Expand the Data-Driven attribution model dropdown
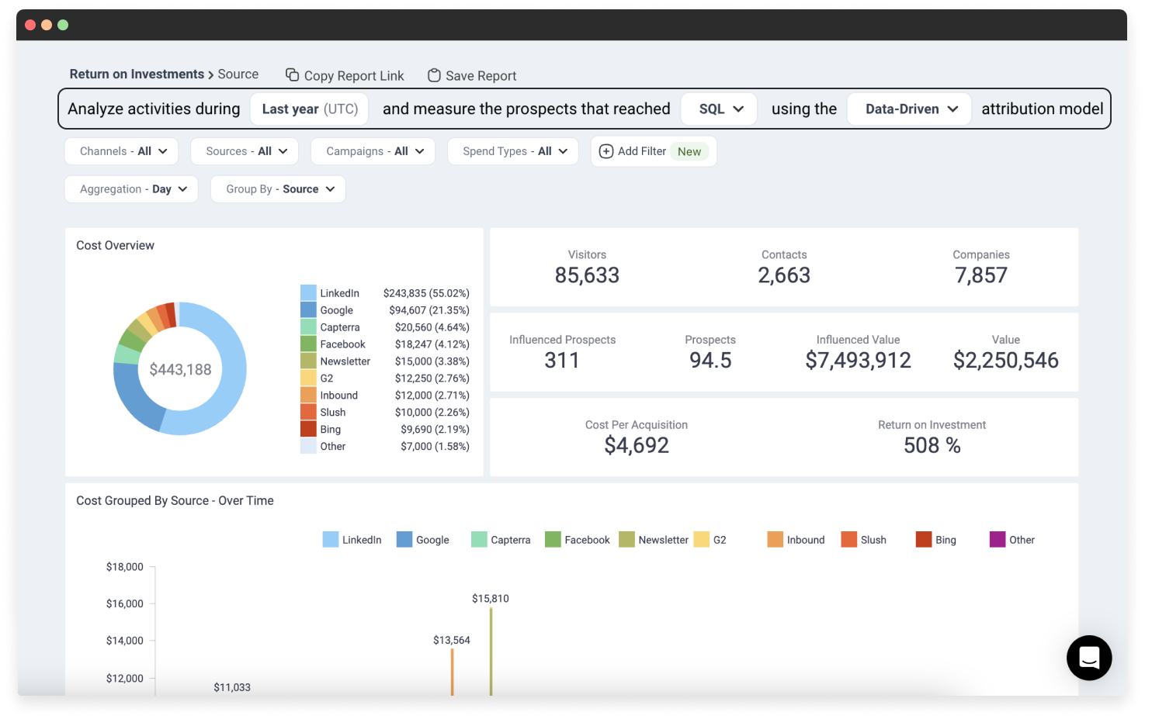This screenshot has width=1152, height=719. coord(909,109)
